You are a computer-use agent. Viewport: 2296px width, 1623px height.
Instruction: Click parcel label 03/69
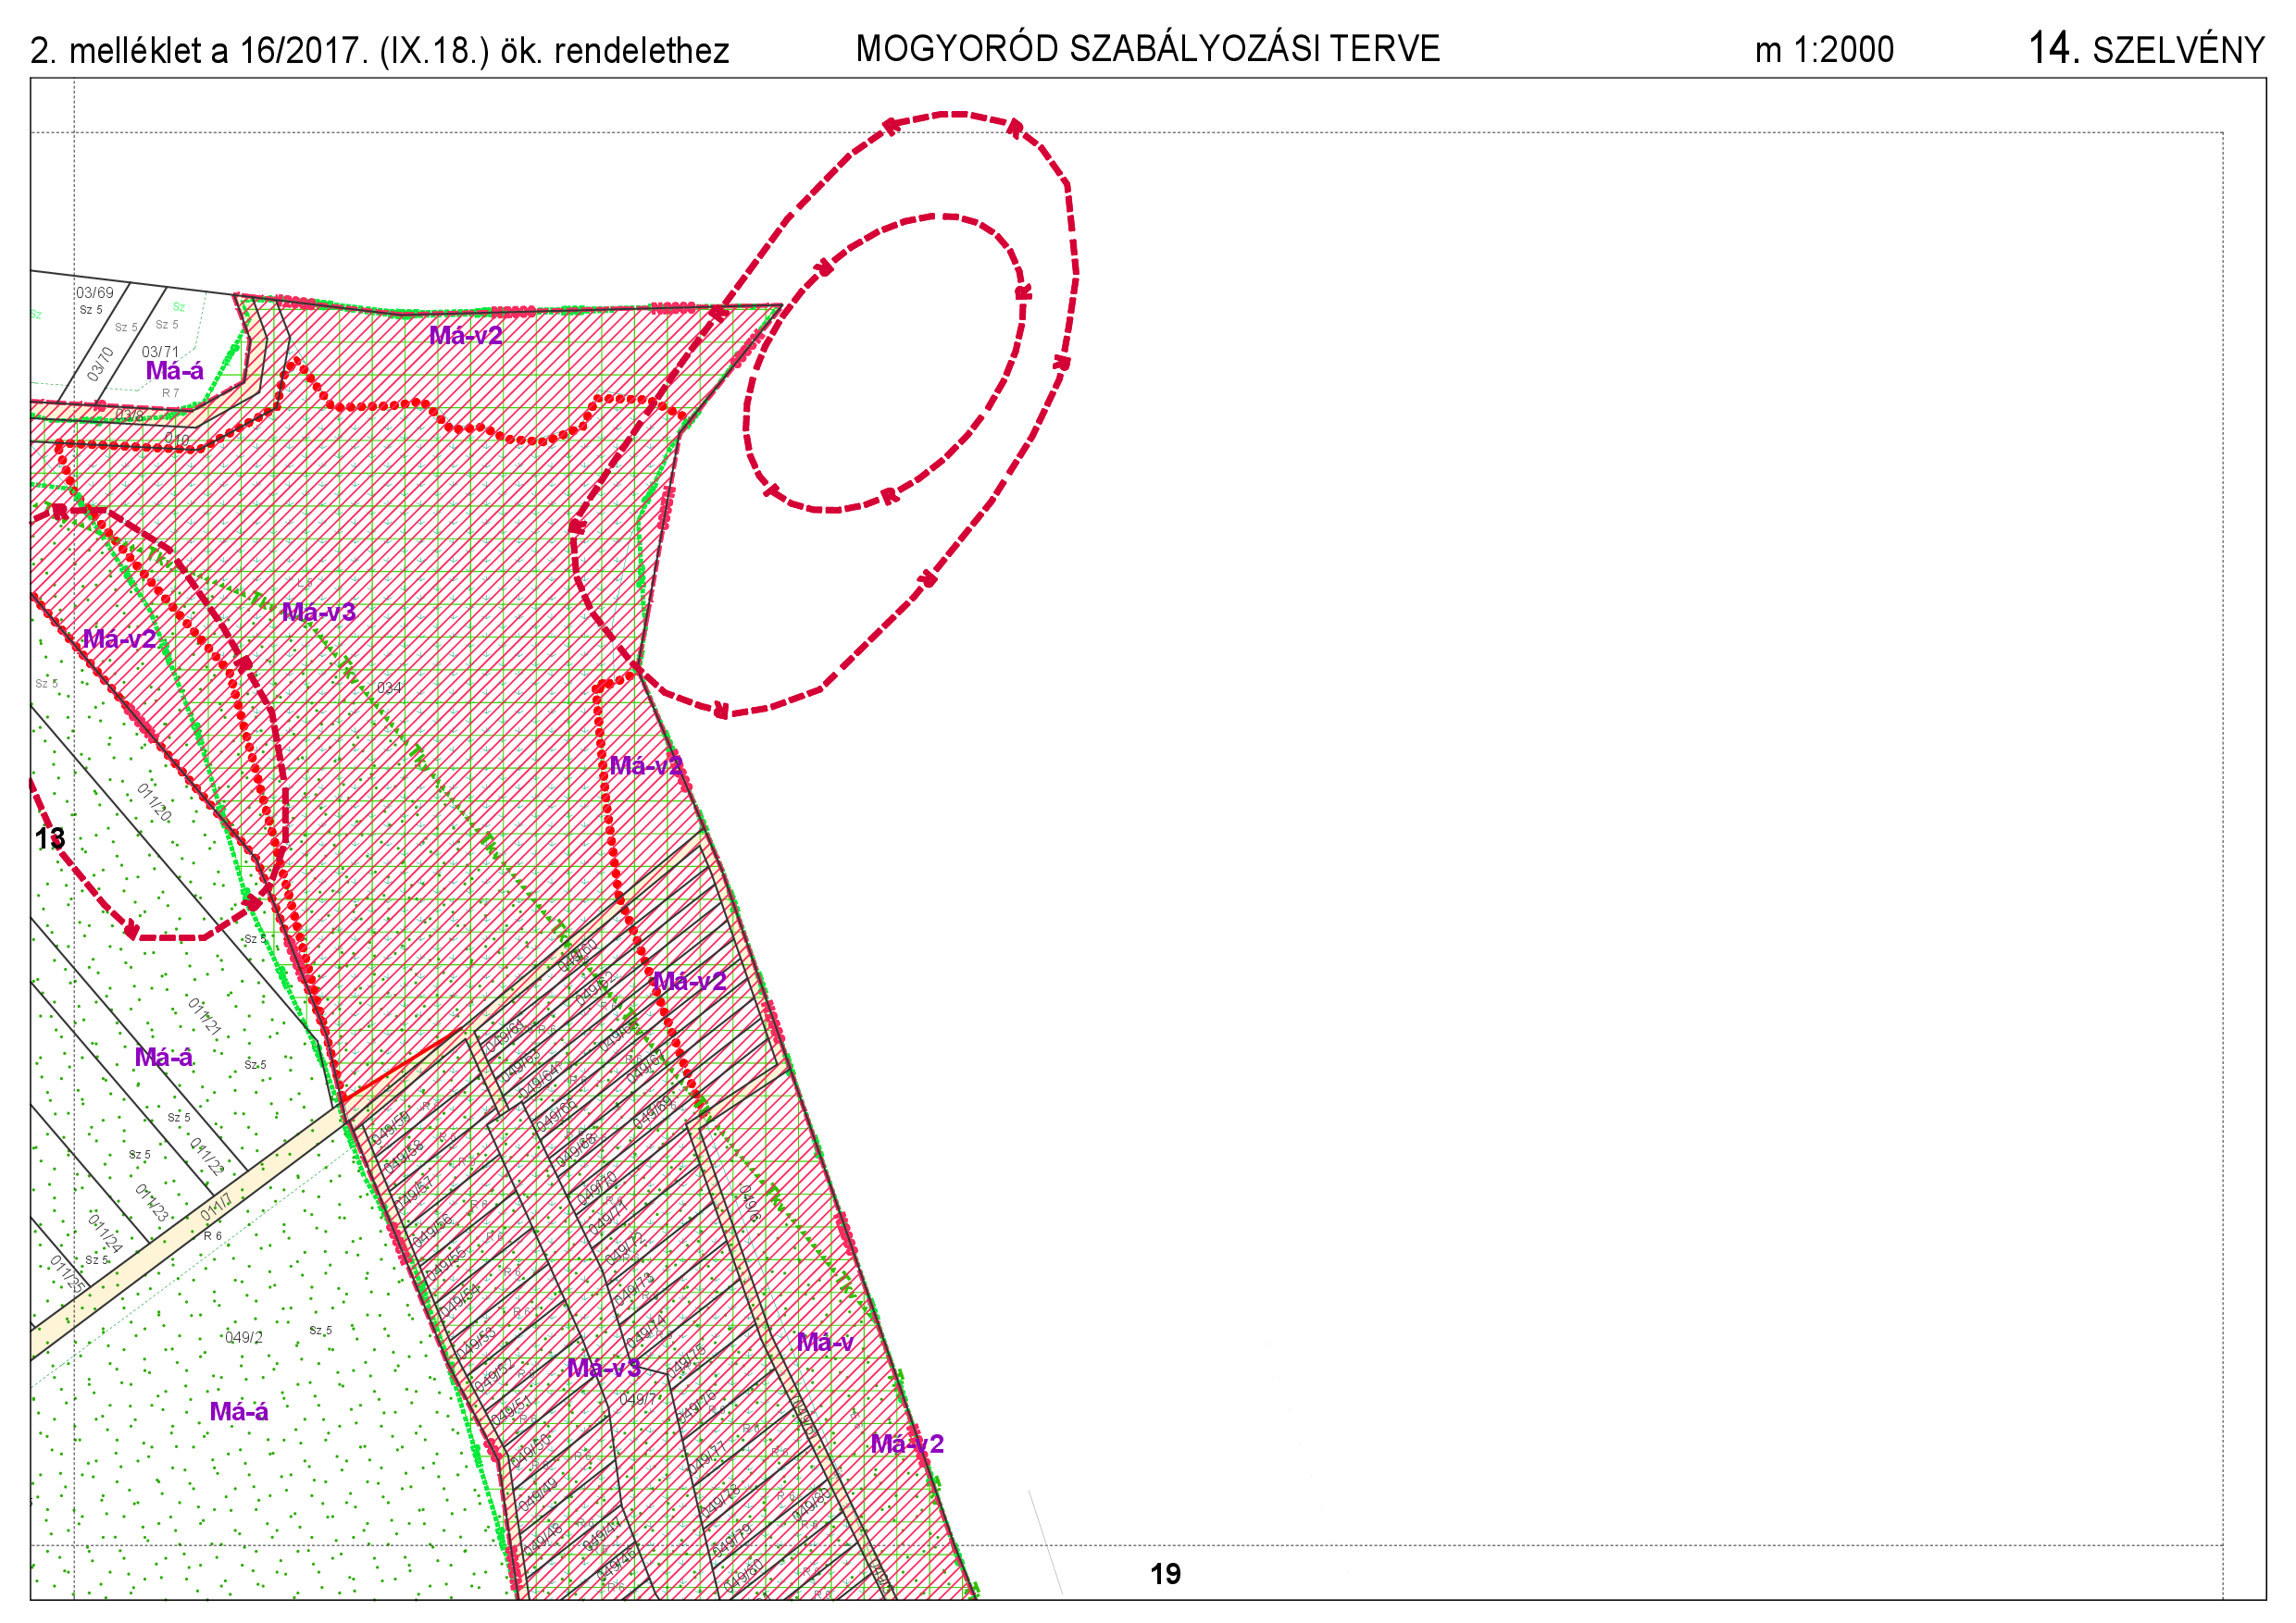tap(95, 292)
